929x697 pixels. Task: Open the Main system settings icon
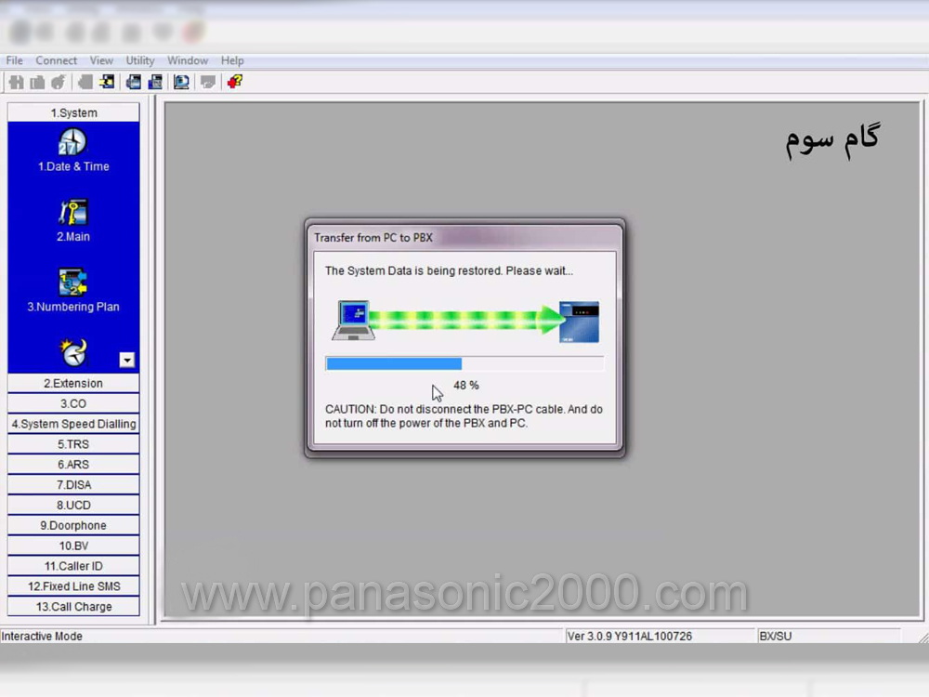tap(72, 213)
